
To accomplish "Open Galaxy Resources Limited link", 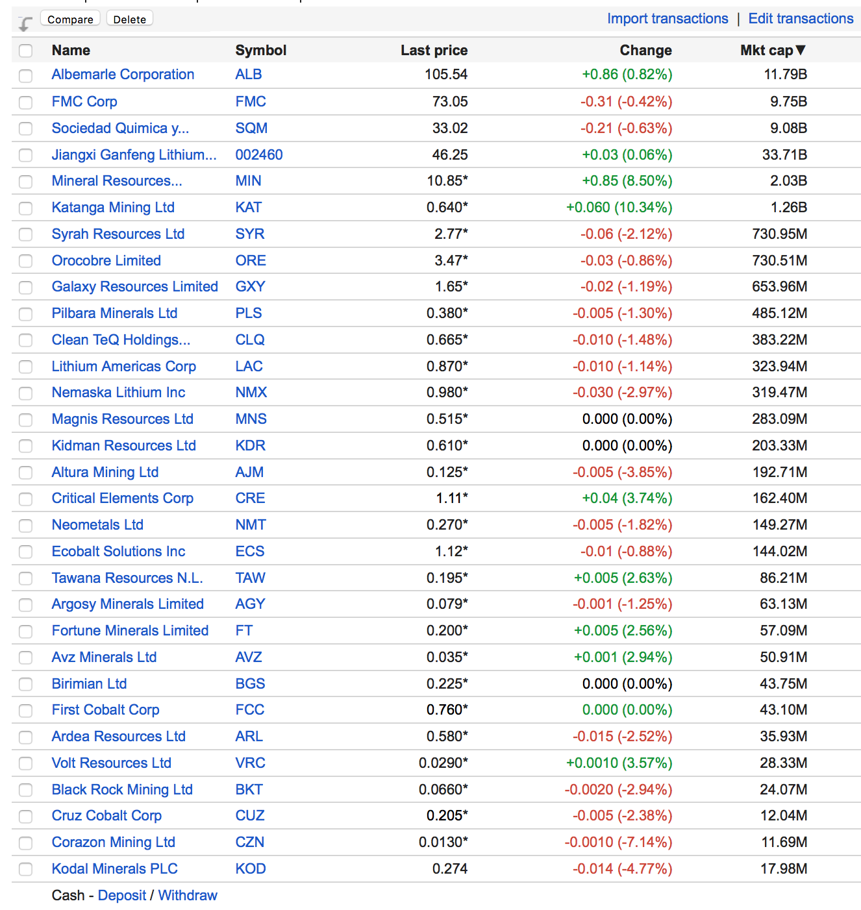I will [x=134, y=287].
